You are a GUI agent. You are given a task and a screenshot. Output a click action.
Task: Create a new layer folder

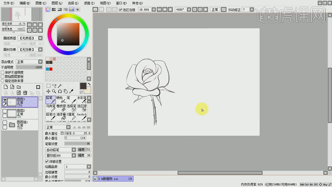19,87
